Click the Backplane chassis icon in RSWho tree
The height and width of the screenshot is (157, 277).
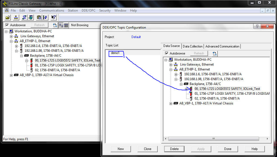click(x=27, y=56)
